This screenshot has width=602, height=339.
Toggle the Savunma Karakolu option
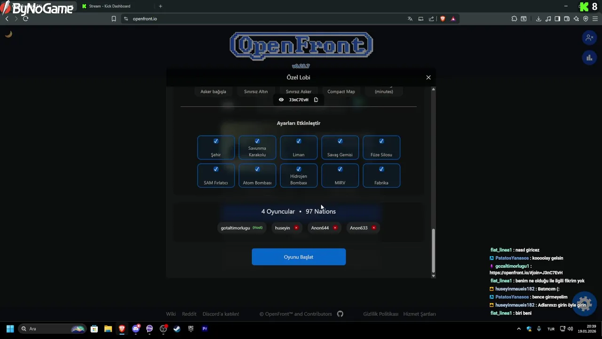(x=257, y=147)
